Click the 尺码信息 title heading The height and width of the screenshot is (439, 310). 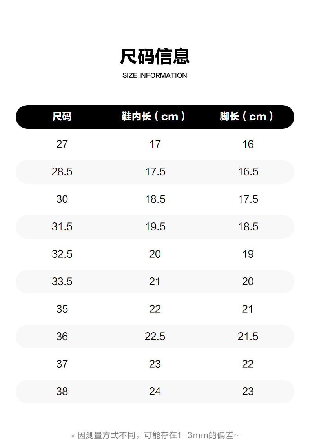155,56
